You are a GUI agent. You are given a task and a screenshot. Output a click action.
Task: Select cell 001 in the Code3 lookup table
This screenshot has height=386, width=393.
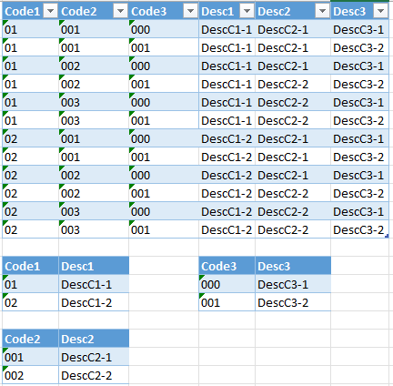coord(227,302)
